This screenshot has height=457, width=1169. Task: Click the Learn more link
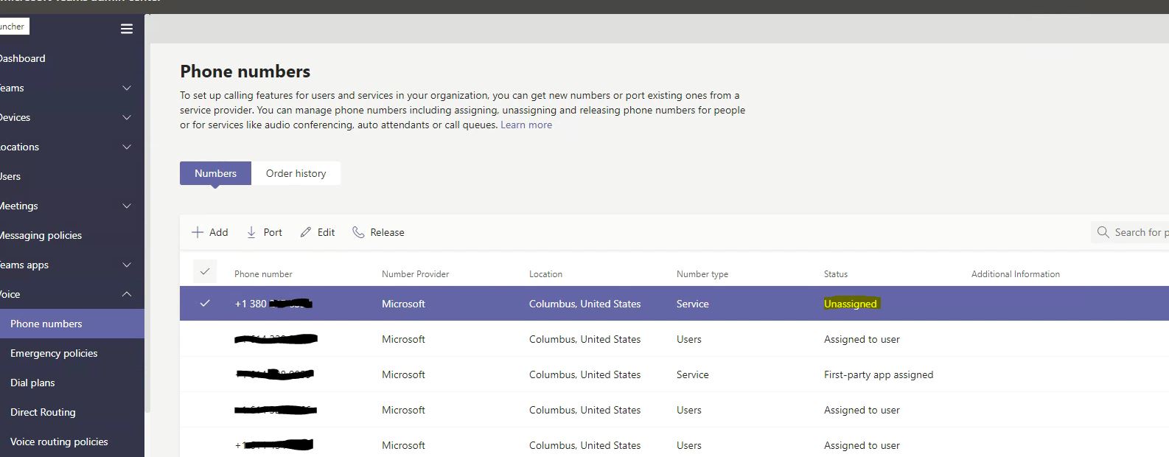[526, 125]
